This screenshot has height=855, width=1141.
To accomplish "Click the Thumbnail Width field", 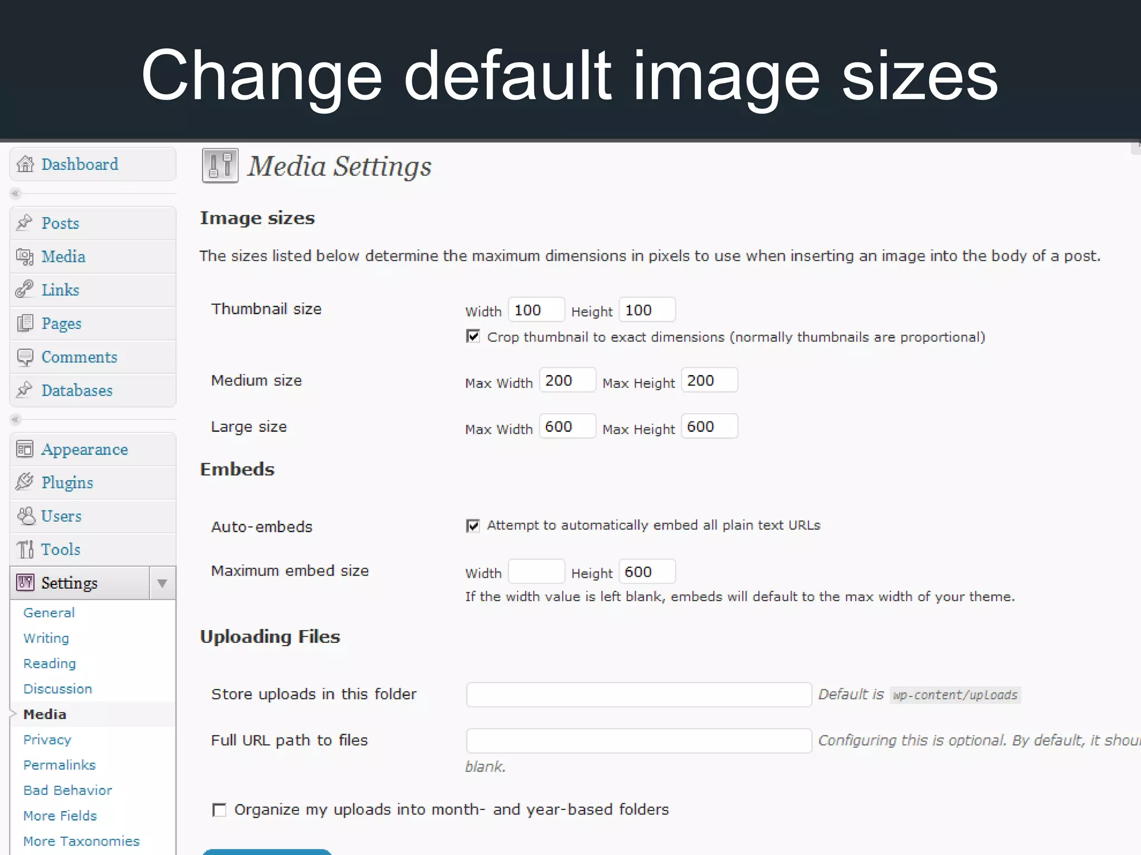I will (x=536, y=310).
